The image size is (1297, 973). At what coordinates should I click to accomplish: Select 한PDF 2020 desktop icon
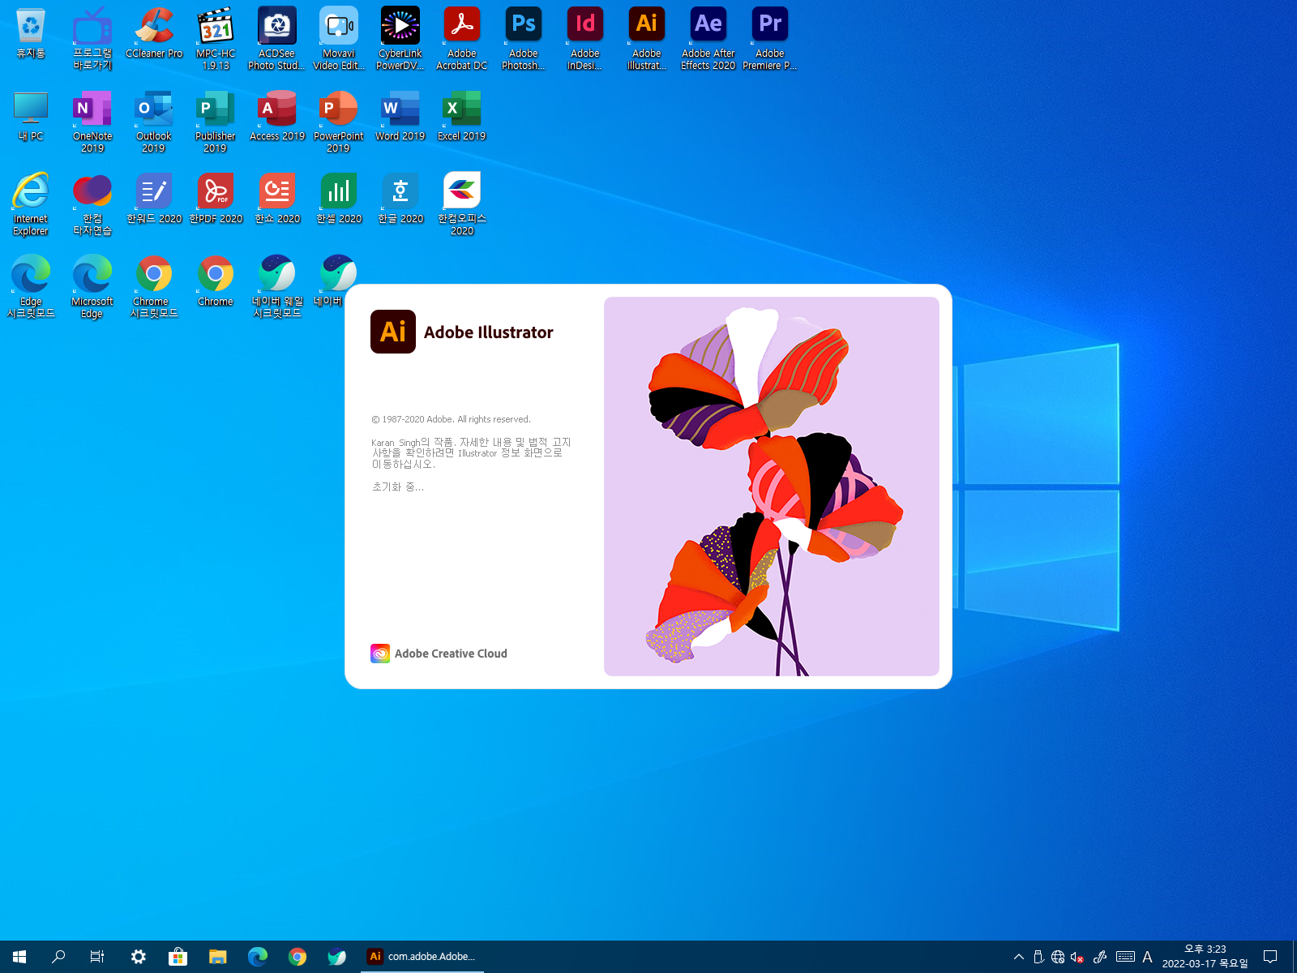[216, 199]
